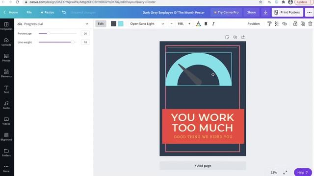
Task: Add notes with the page notes icon
Action: (x=227, y=37)
